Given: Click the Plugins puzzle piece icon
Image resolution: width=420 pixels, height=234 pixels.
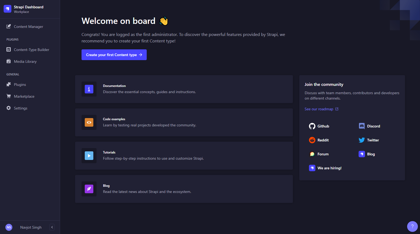Looking at the screenshot, I should pos(9,84).
